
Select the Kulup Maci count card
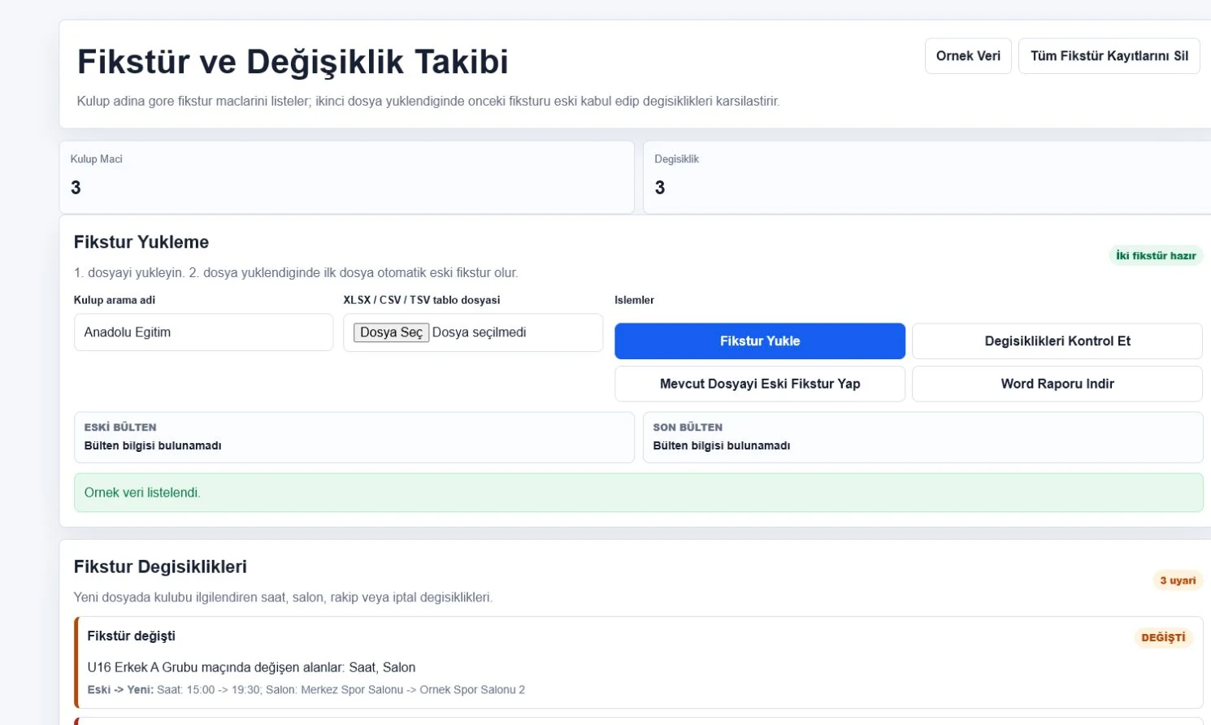(x=346, y=177)
